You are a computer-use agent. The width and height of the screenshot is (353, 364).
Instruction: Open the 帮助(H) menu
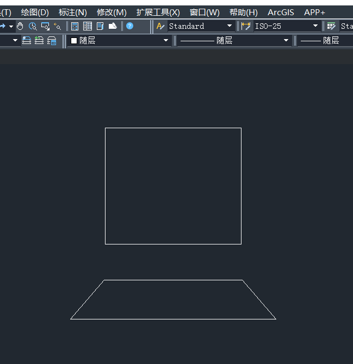[244, 12]
